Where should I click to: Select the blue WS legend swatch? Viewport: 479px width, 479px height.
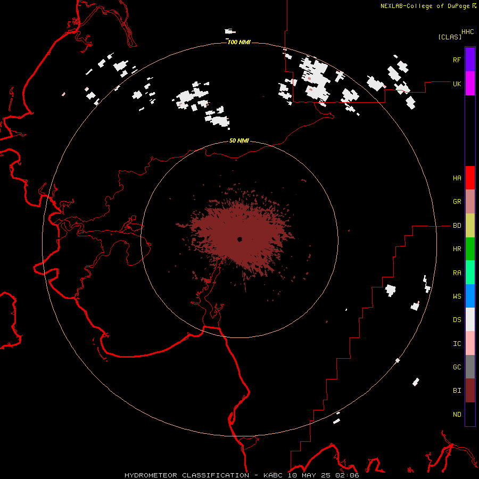coord(470,296)
